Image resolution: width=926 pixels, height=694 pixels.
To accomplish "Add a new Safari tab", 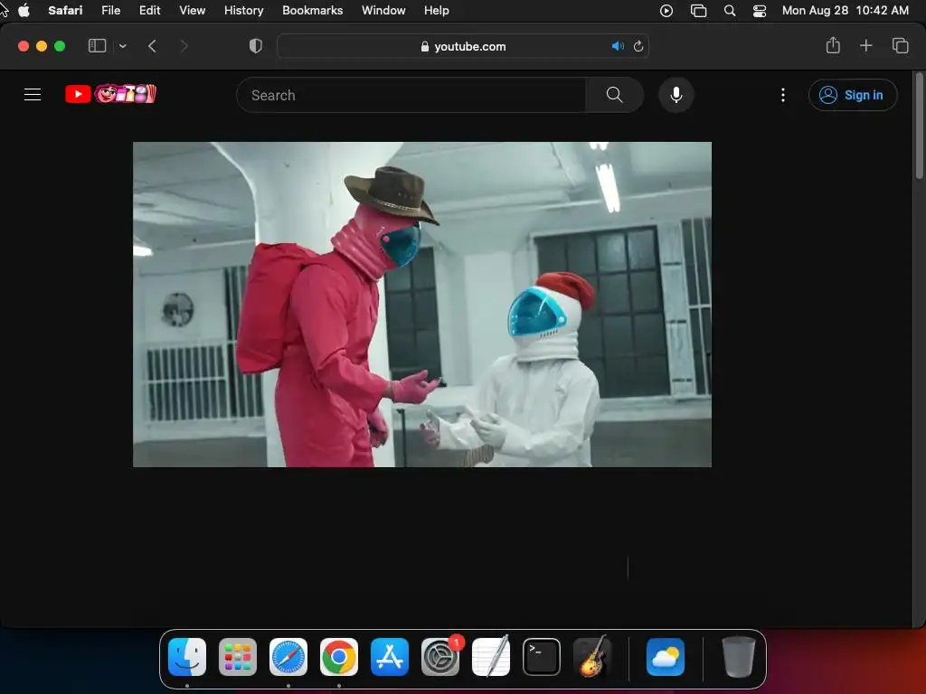I will tap(865, 45).
